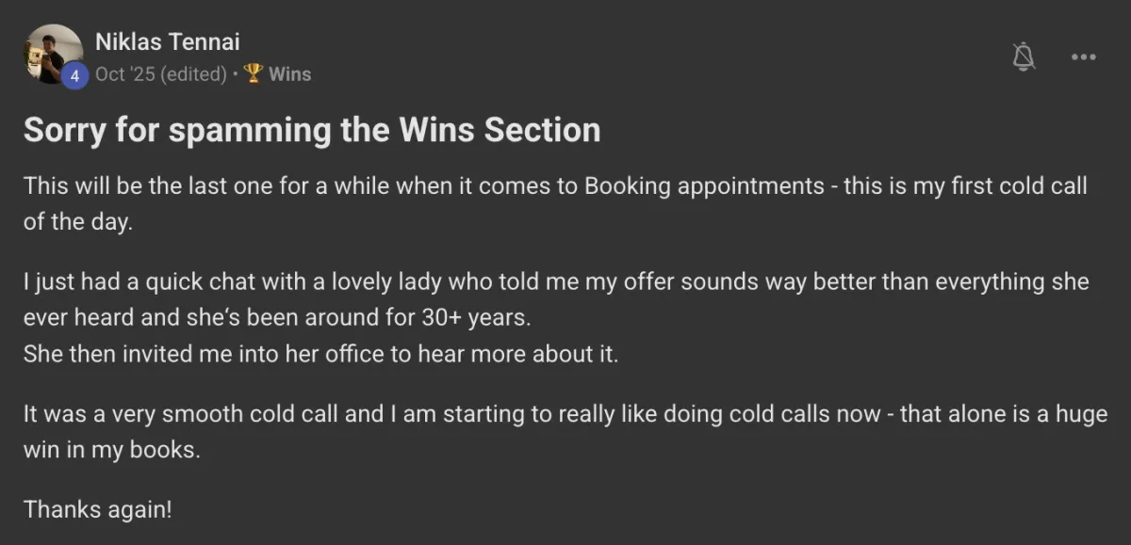Click the (edited) label next to date
The width and height of the screenshot is (1131, 545).
[x=194, y=73]
